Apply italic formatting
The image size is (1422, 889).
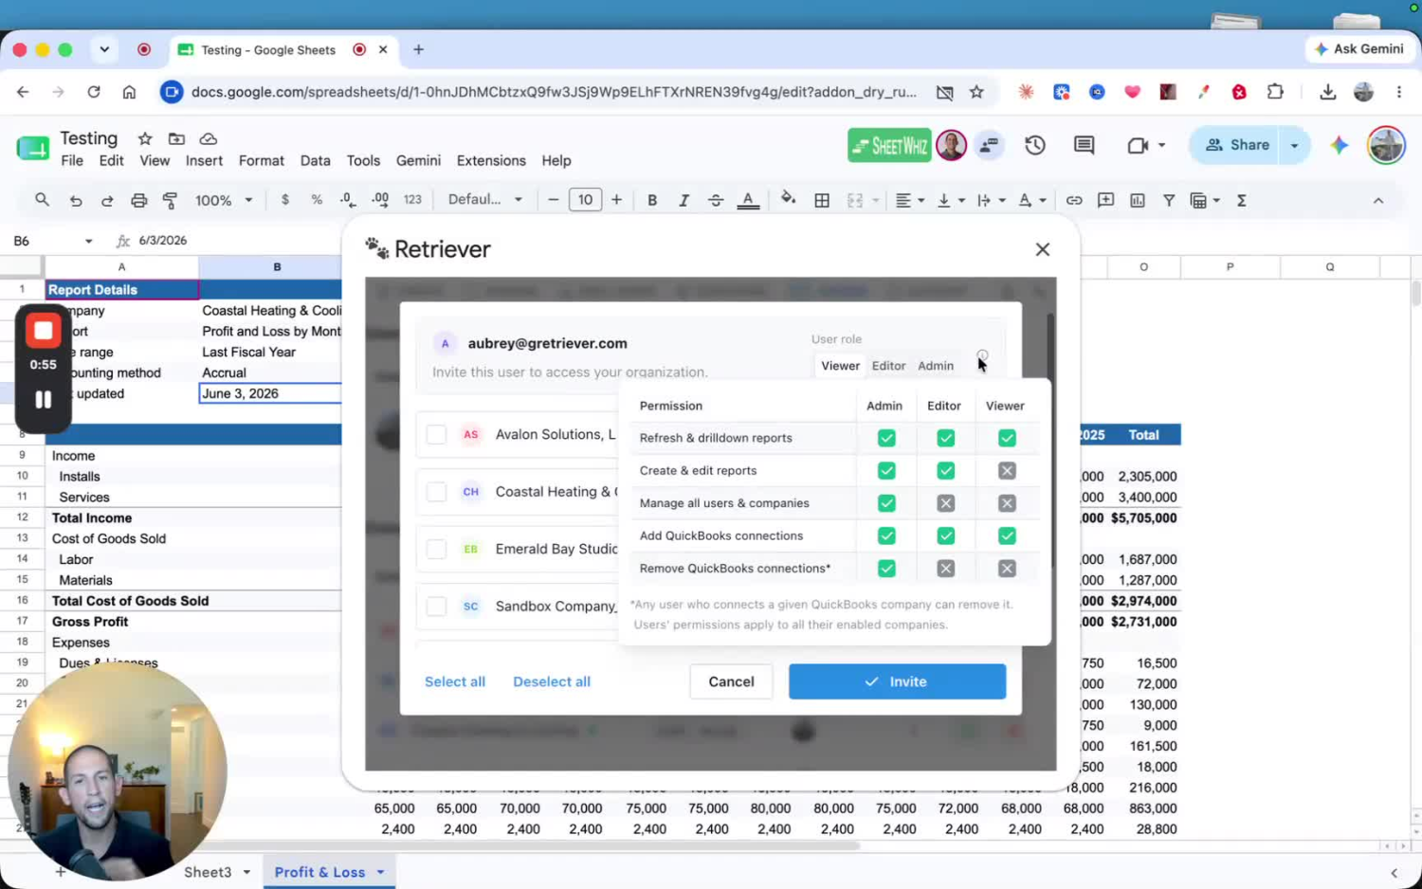coord(684,200)
